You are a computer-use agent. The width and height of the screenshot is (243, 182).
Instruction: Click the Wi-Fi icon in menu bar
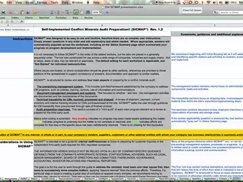[x=209, y=2]
